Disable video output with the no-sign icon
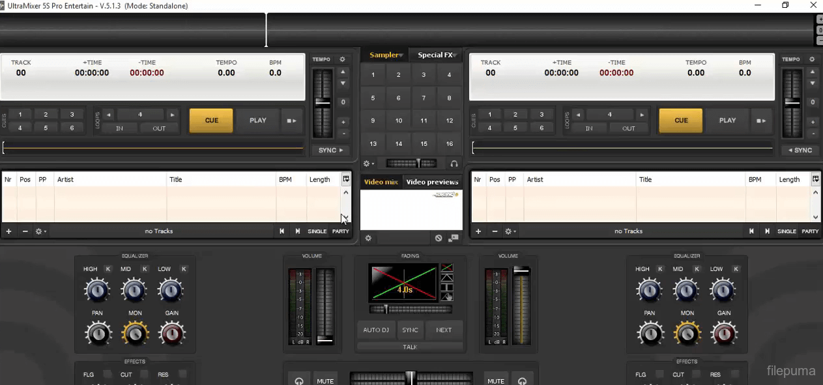Screen dimensions: 823x385 (x=439, y=238)
